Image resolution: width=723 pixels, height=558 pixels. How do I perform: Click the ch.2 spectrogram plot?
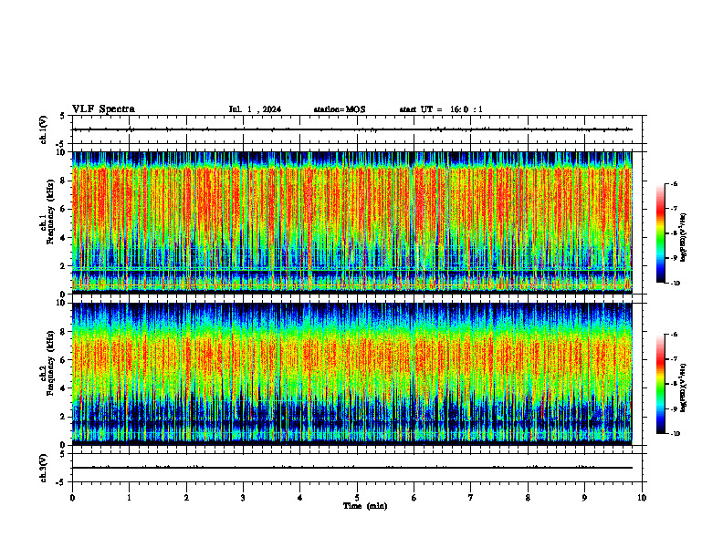coord(351,374)
